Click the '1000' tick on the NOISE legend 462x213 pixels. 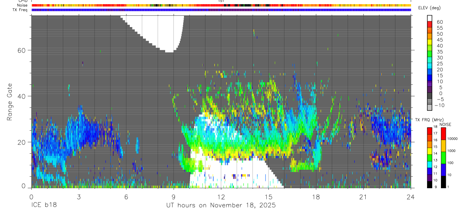coord(452,151)
